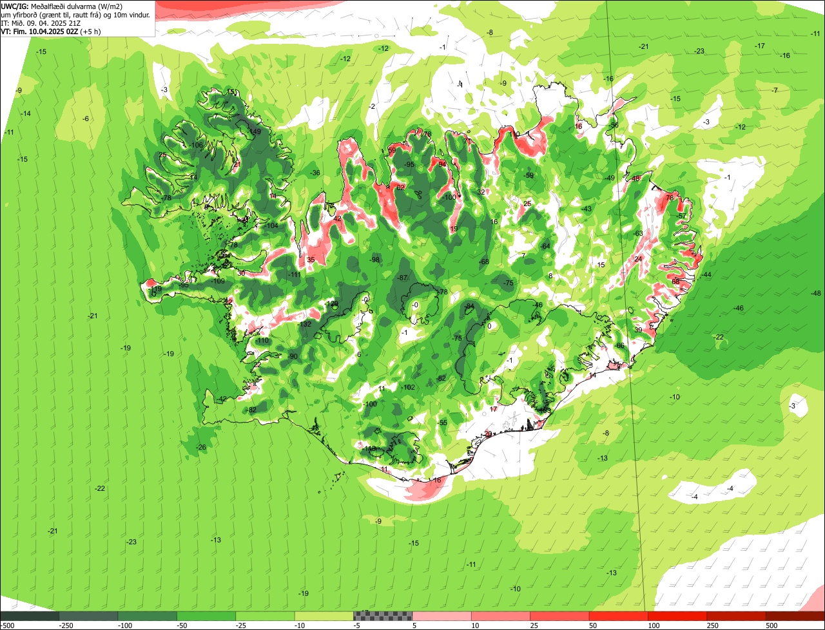The image size is (825, 630).
Task: Click the positive value '59' on the north coast
Action: tap(392, 151)
